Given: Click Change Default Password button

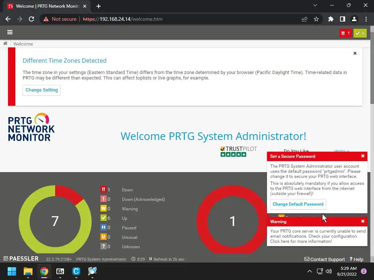Looking at the screenshot, I should [x=298, y=204].
